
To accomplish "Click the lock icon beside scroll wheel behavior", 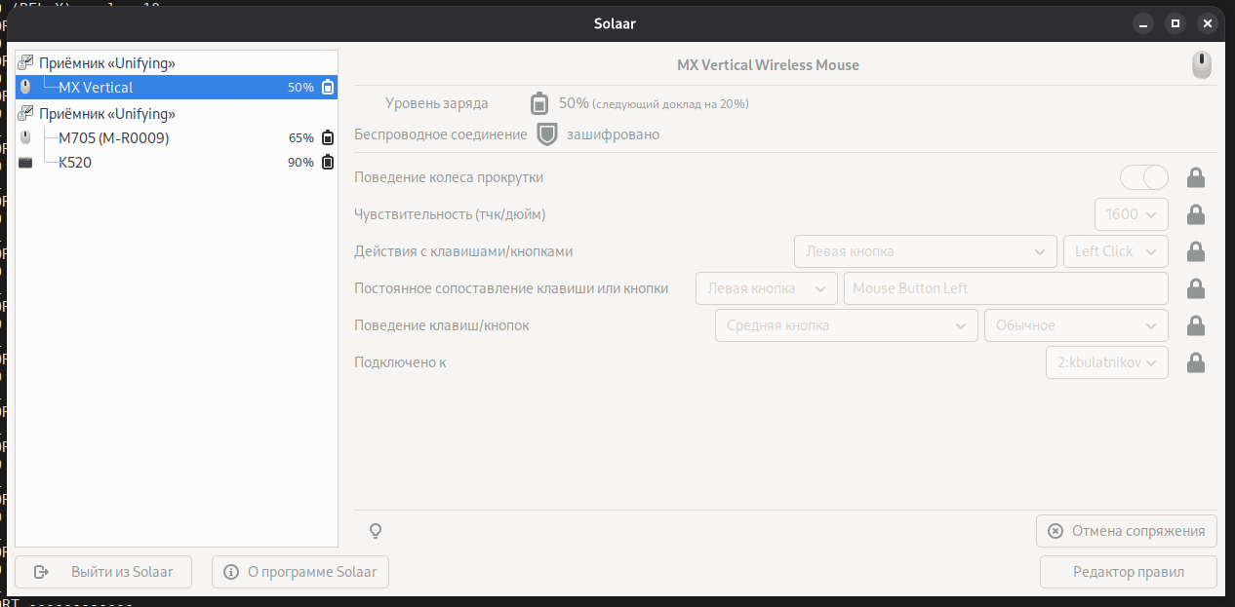I will (1195, 177).
